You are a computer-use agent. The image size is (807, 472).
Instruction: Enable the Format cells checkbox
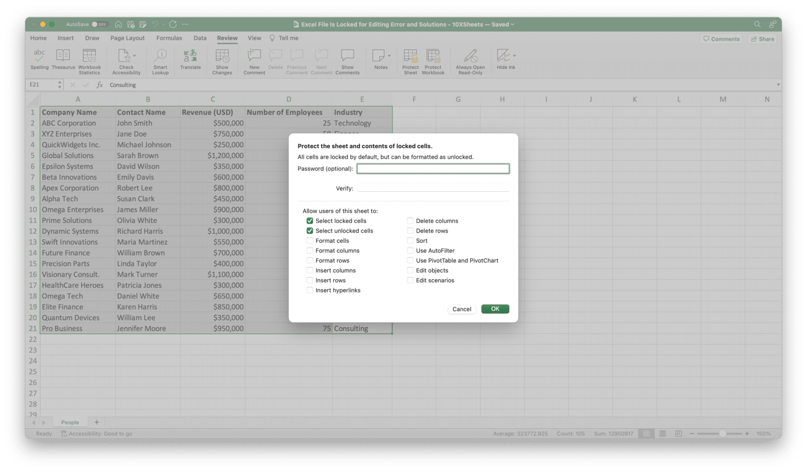coord(310,240)
